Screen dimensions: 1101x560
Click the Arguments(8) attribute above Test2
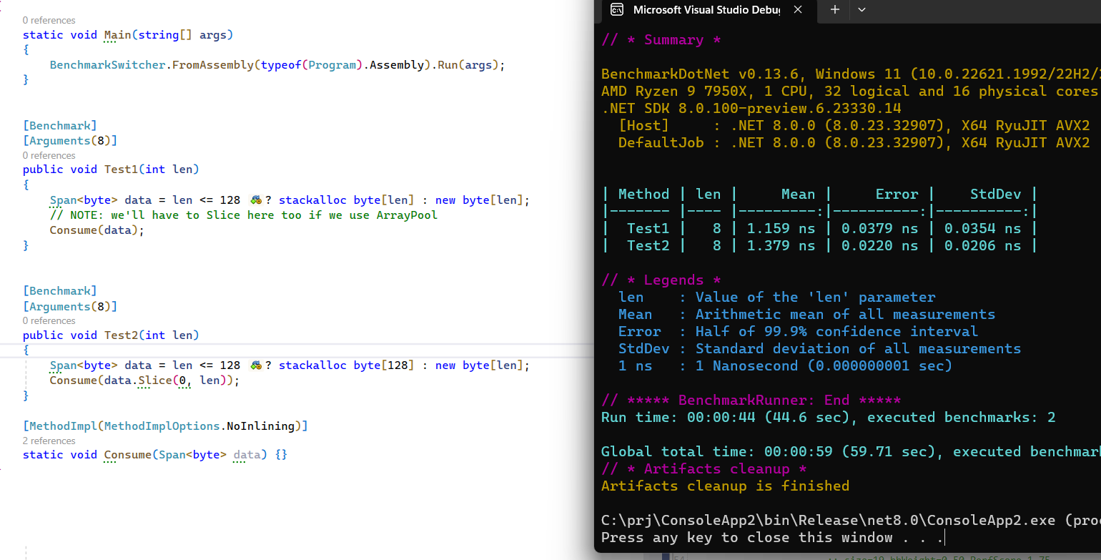coord(70,305)
